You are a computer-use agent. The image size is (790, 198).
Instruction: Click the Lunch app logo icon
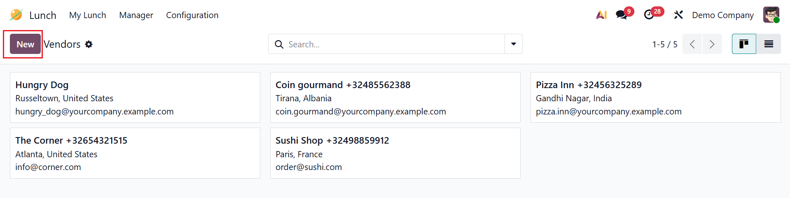tap(16, 15)
